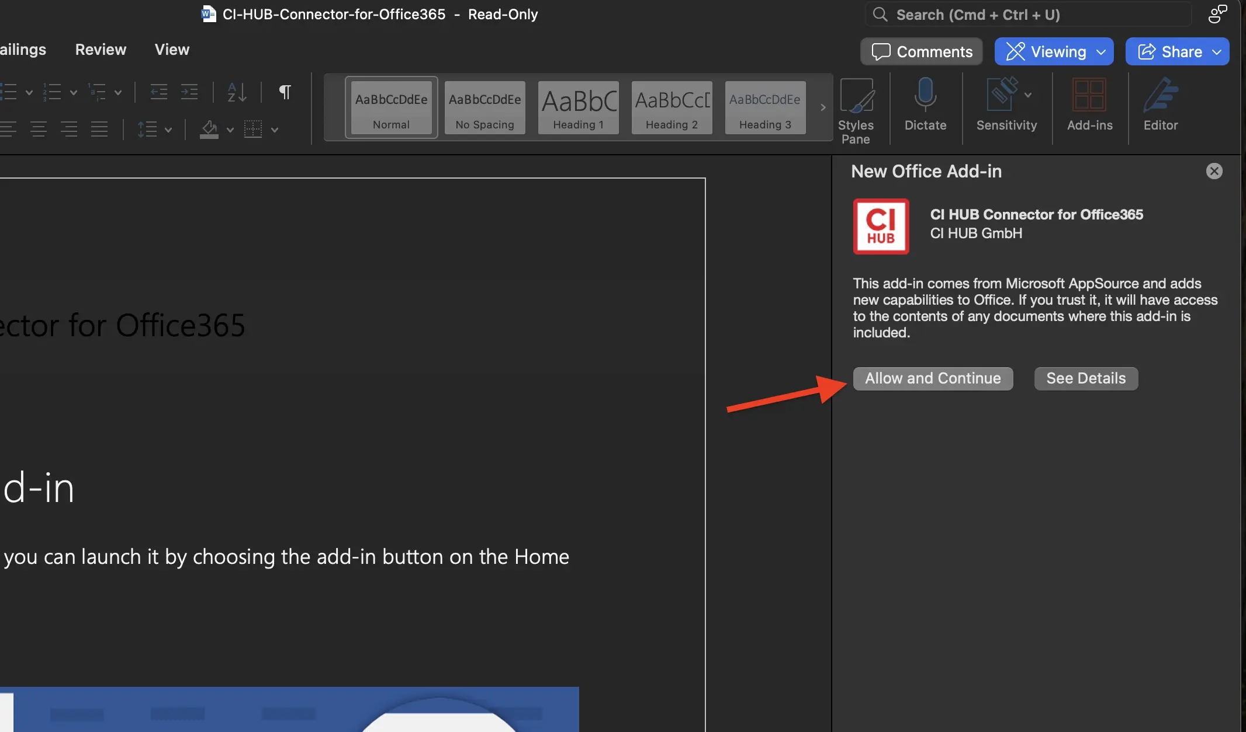Click the Sort A-Z icon
The width and height of the screenshot is (1246, 732).
point(237,92)
